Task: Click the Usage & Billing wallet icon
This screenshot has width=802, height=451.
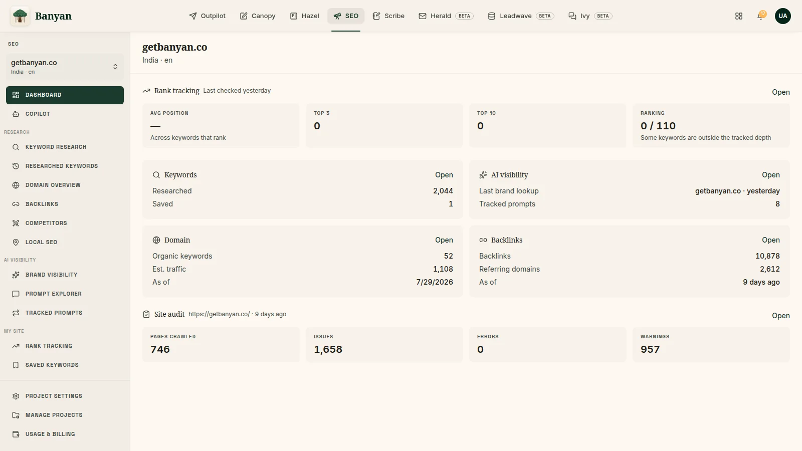Action: (16, 434)
